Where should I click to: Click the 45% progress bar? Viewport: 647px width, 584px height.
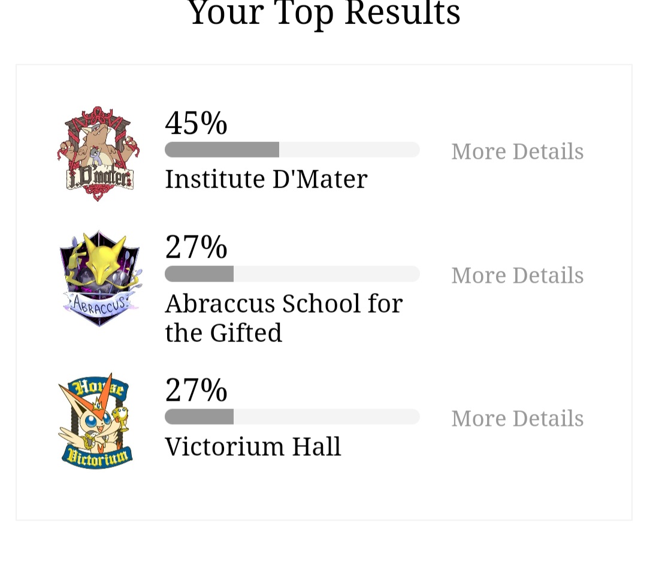[x=292, y=149]
